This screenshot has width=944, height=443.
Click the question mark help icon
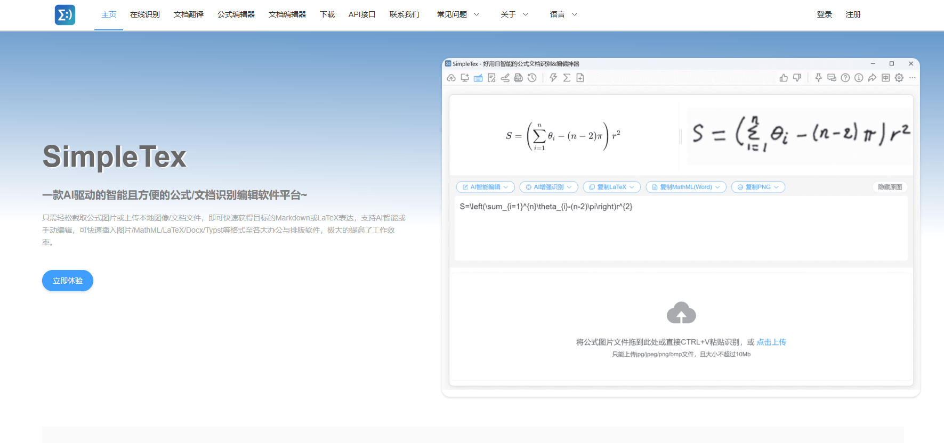click(x=845, y=78)
